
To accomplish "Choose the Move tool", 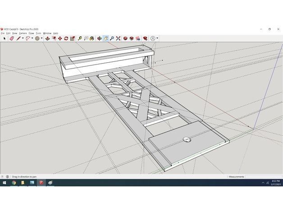I will click(x=60, y=38).
